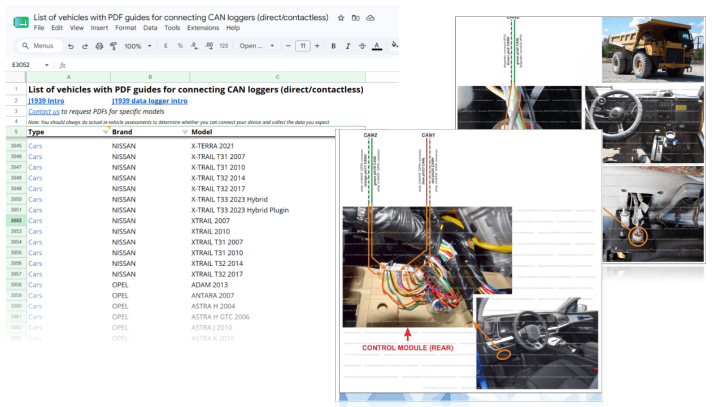Click the steering wheel cab photo
Image resolution: width=723 pixels, height=407 pixels.
click(644, 124)
